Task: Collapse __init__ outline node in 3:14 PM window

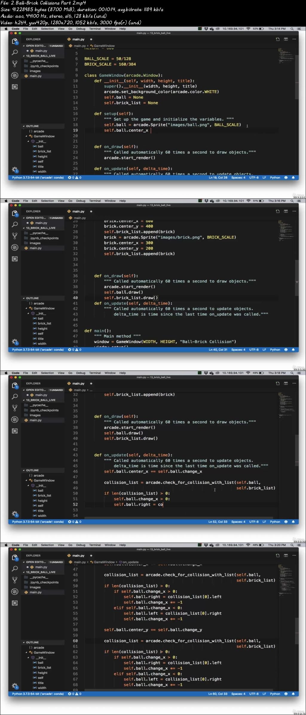Action: pyautogui.click(x=29, y=141)
